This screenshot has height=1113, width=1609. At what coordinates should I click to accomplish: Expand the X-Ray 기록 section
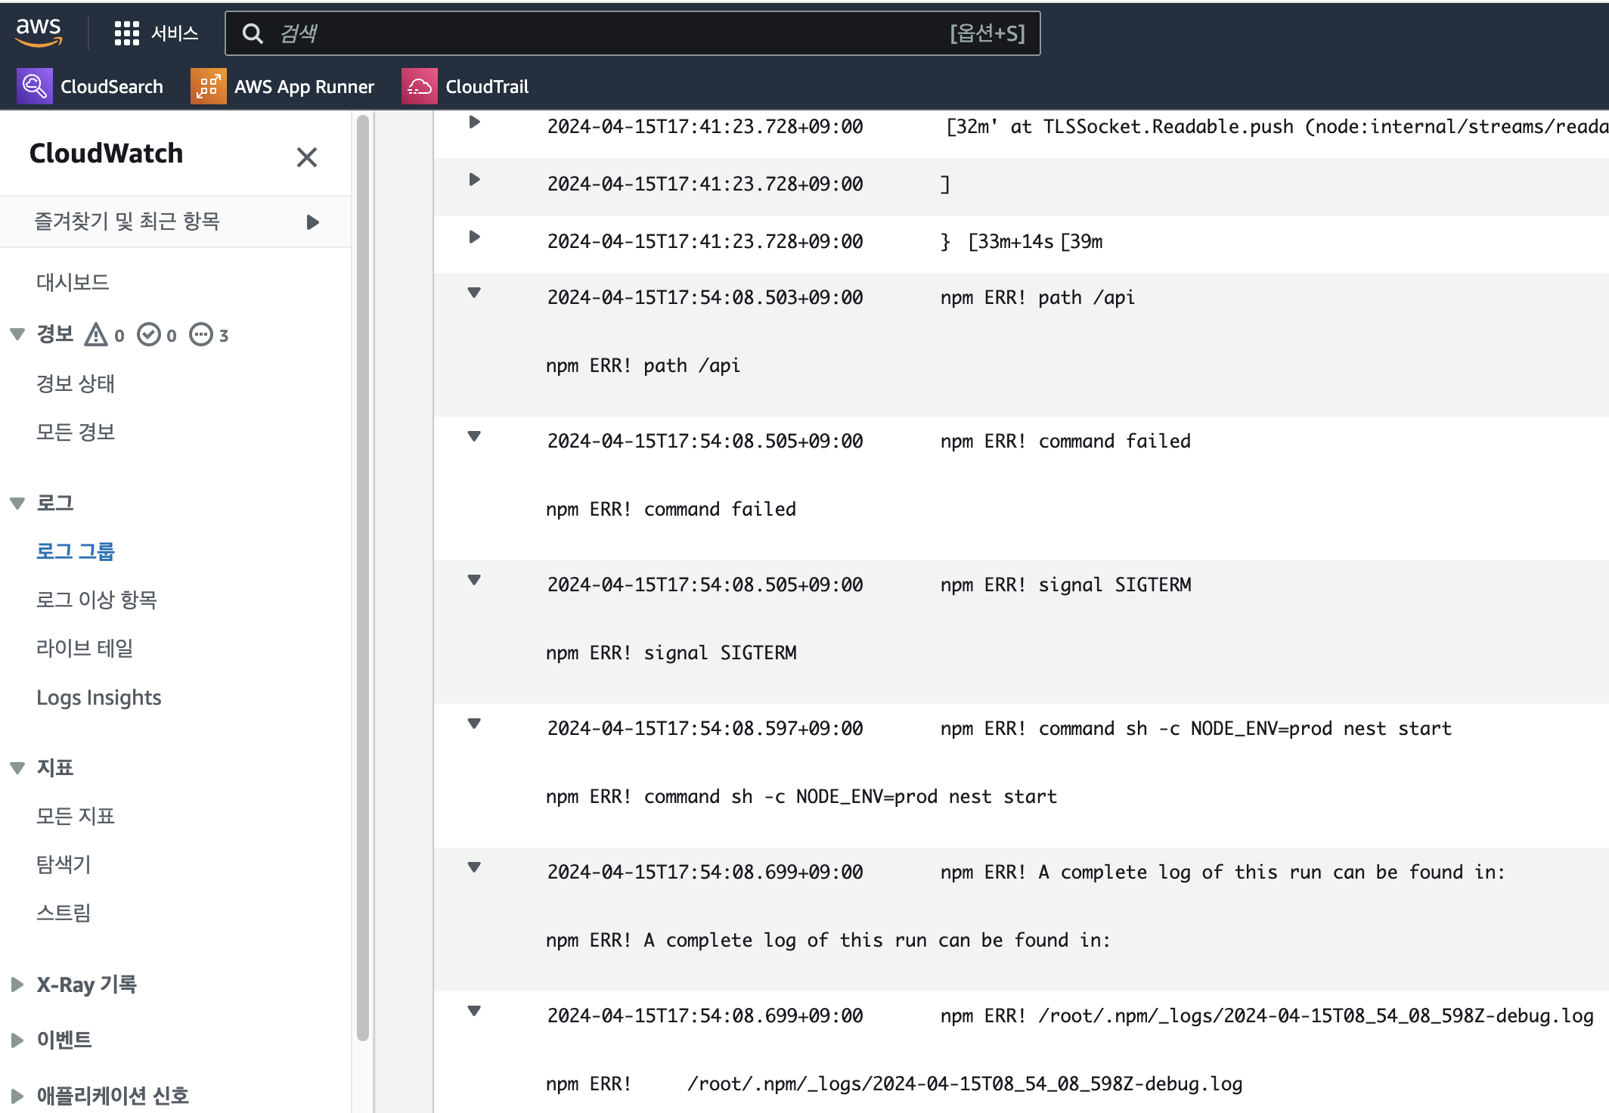(x=17, y=984)
